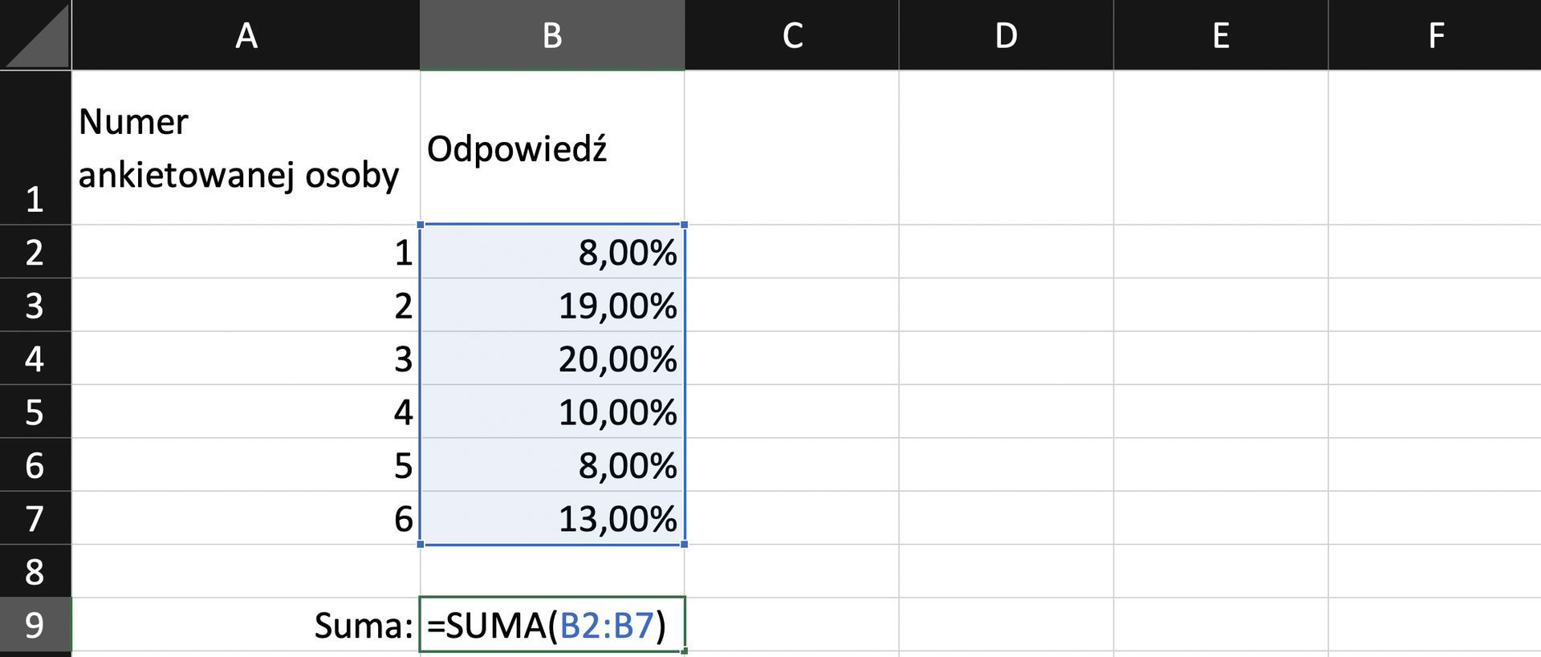Select column A header
This screenshot has width=1541, height=657.
(246, 34)
